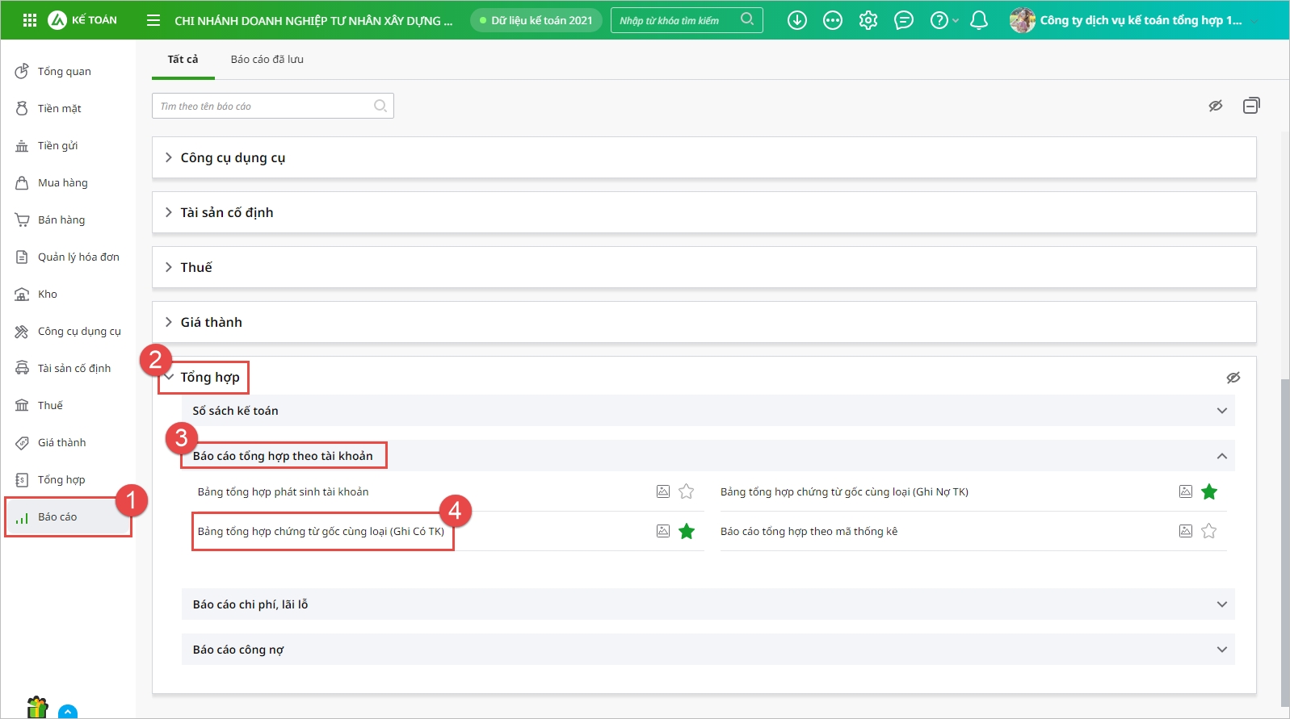
Task: Open the help question mark icon
Action: click(x=939, y=20)
